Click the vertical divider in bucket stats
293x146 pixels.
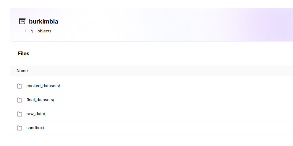[x=25, y=31]
